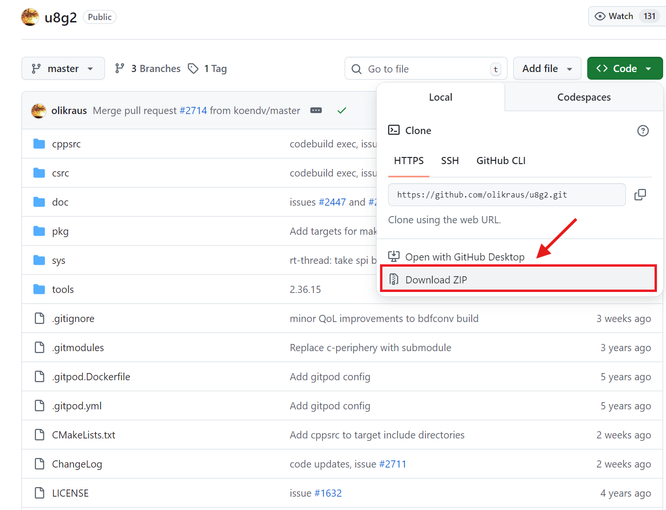
Task: Select the HTTPS clone tab
Action: pyautogui.click(x=409, y=161)
